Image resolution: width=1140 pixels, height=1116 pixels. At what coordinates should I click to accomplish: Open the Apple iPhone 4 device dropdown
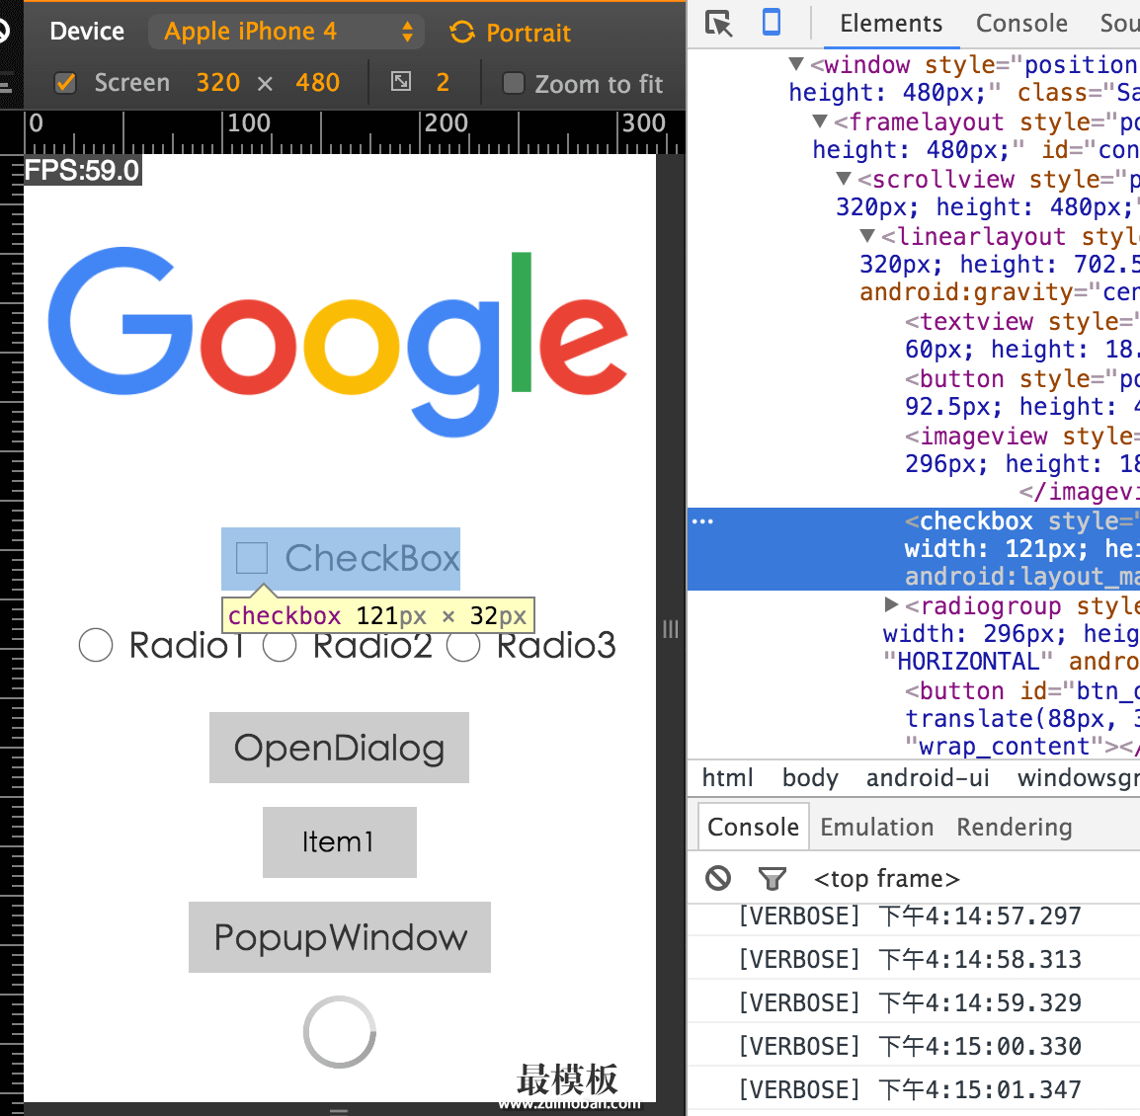point(286,33)
